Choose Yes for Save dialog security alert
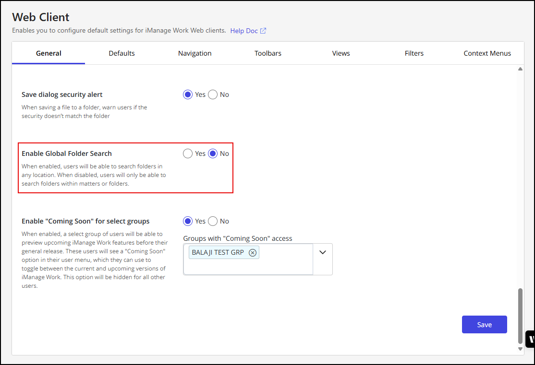Screen dimensions: 535x365 coord(188,94)
